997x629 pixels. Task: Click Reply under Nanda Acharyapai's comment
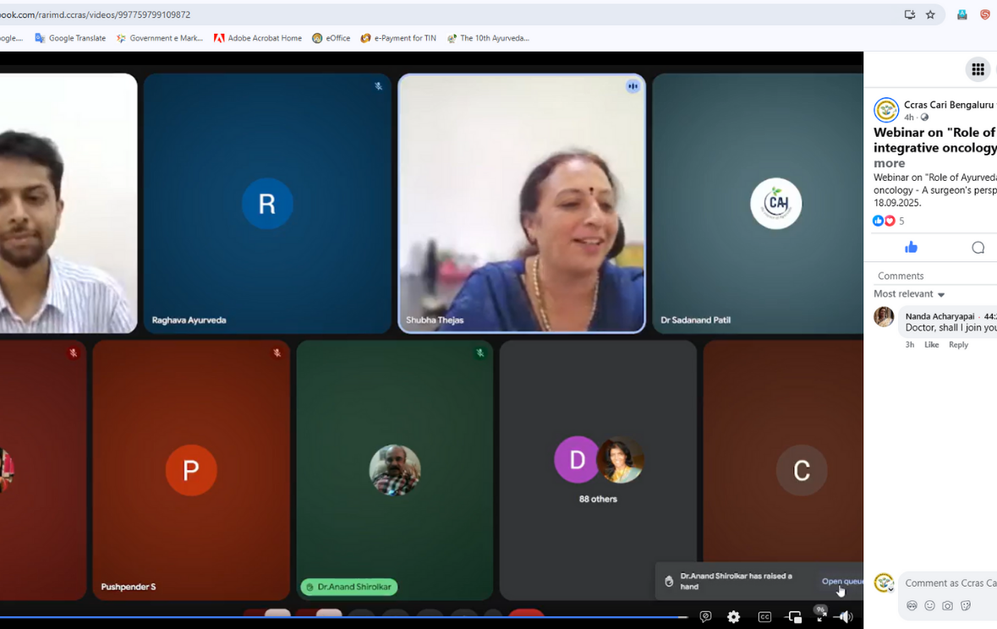pos(958,345)
